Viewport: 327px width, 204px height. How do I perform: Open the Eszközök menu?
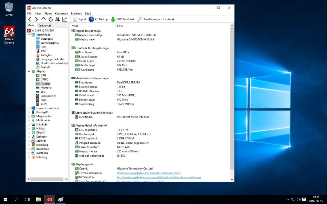click(x=76, y=13)
